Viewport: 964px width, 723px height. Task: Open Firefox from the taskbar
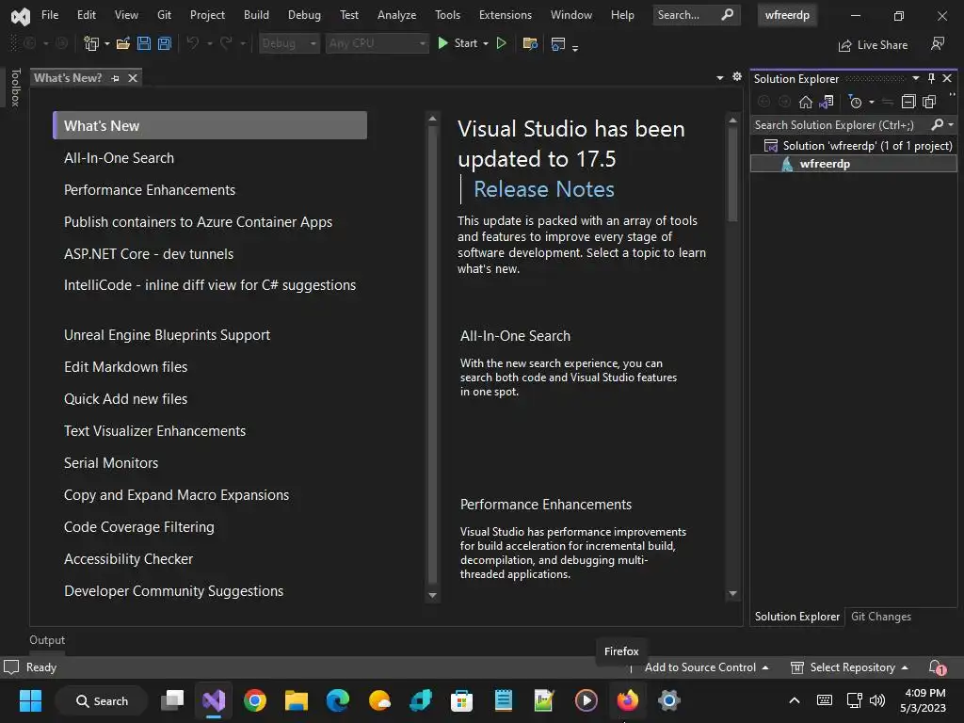[x=627, y=700]
